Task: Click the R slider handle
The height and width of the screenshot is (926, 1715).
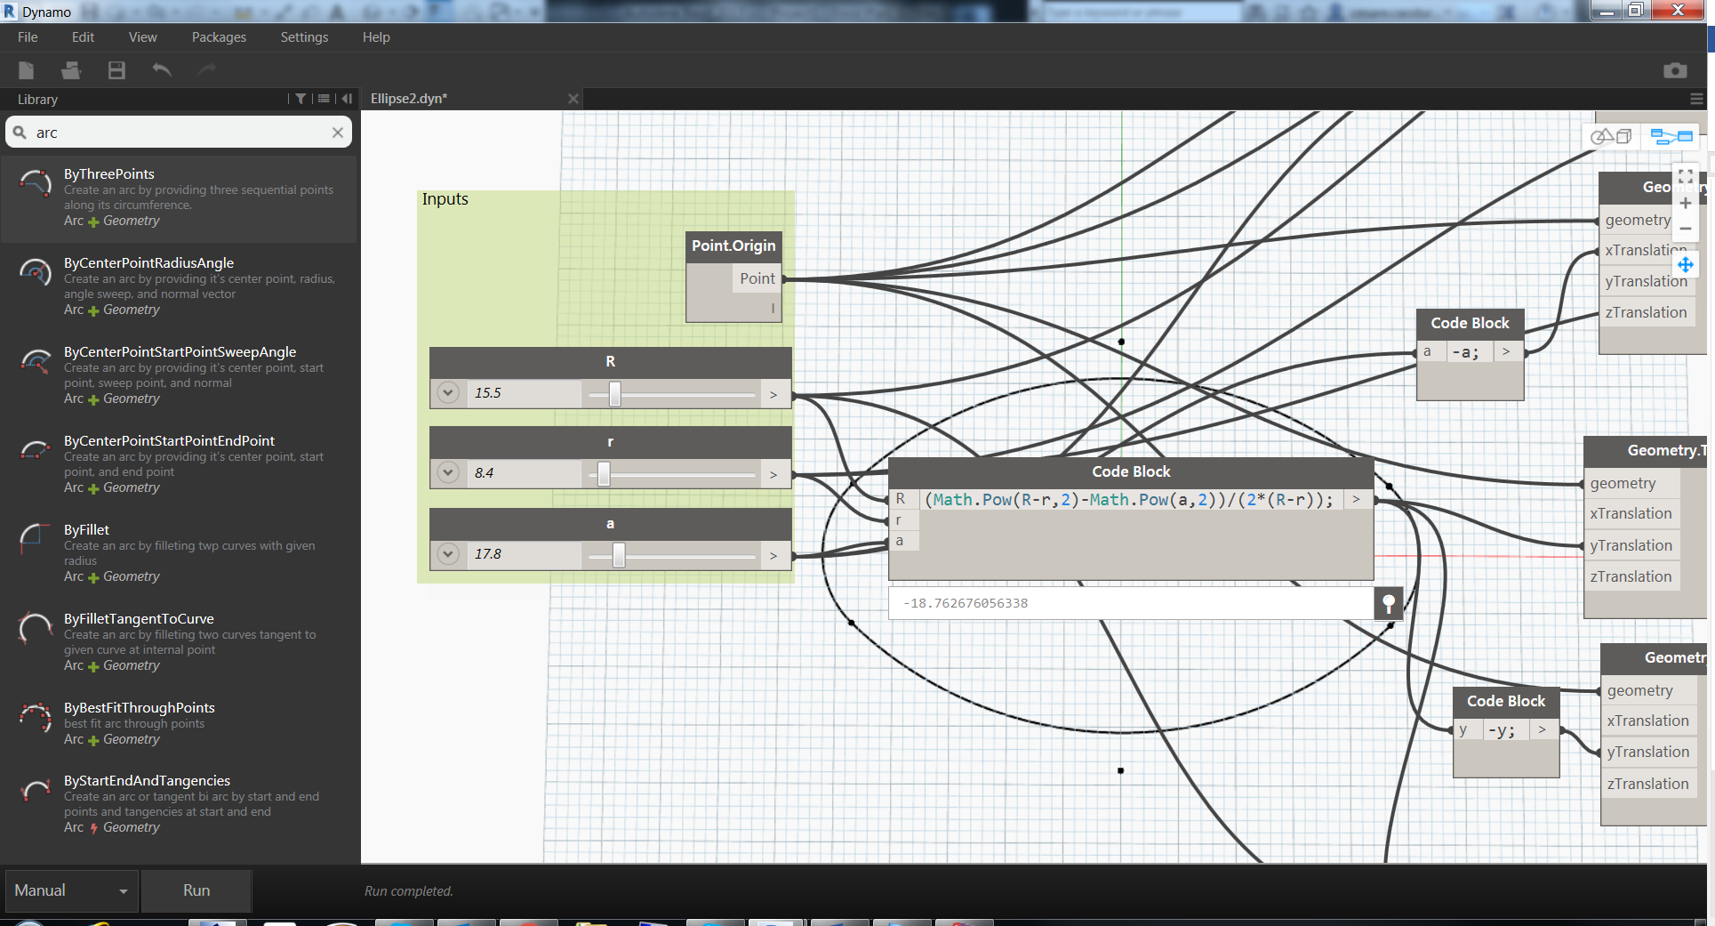Action: 614,394
